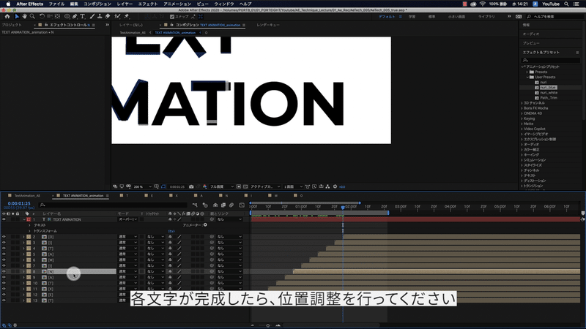586x329 pixels.
Task: Select the Hand tool
Action: (x=24, y=16)
